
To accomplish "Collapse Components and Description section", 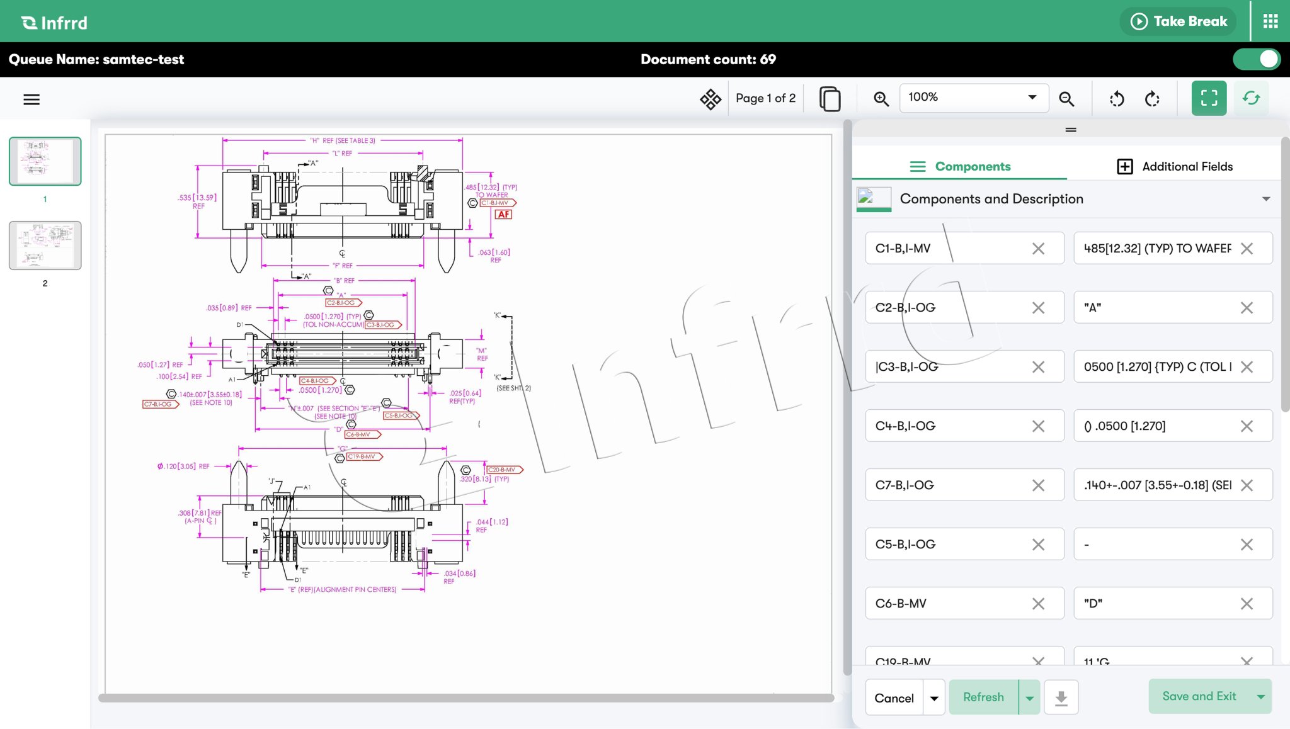I will (1266, 199).
